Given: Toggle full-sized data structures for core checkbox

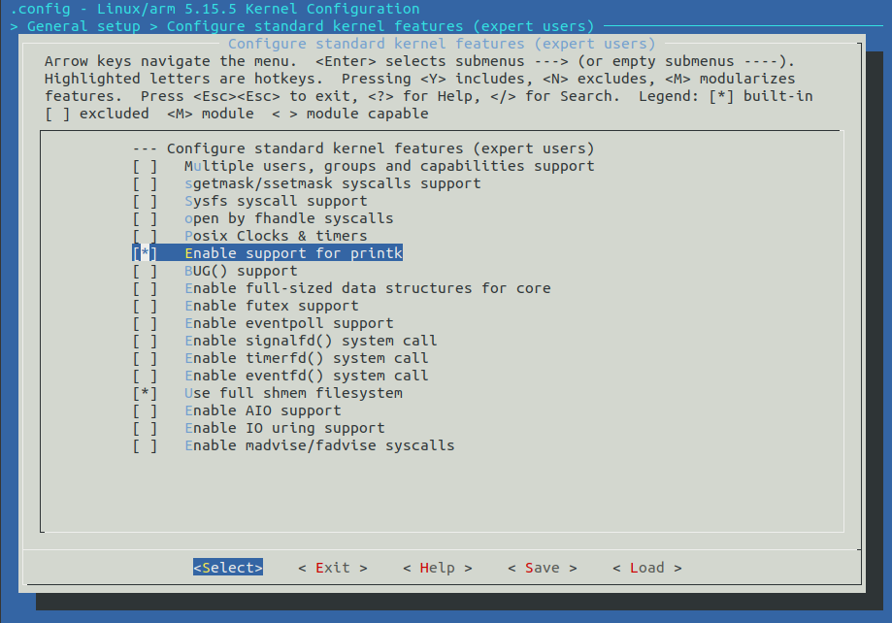Looking at the screenshot, I should [x=145, y=288].
